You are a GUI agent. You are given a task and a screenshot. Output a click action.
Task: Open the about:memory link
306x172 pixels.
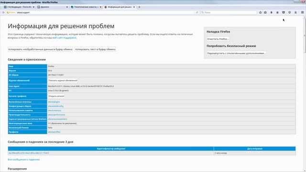(55, 110)
